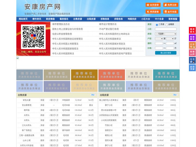The image size is (196, 147).
Task: Select the 出租房 radio button
Action: click(x=167, y=24)
